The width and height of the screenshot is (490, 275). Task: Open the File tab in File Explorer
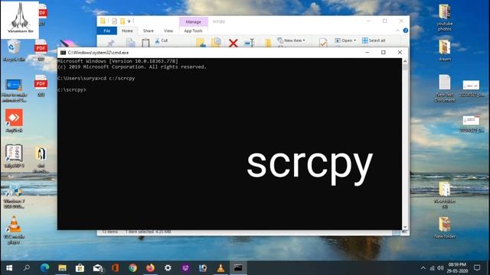(107, 31)
